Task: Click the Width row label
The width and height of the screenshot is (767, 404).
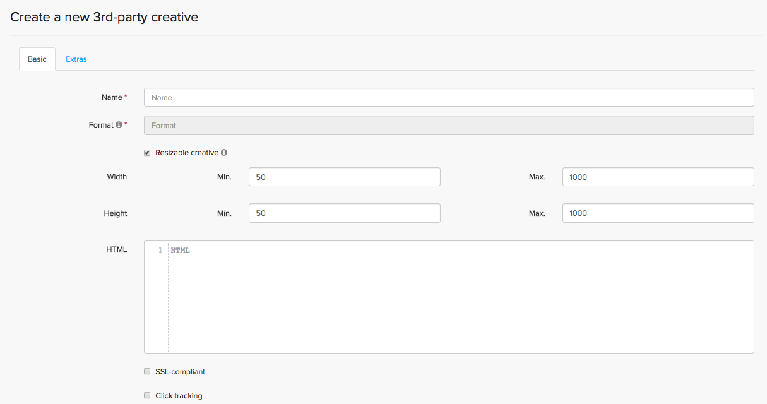Action: [117, 177]
